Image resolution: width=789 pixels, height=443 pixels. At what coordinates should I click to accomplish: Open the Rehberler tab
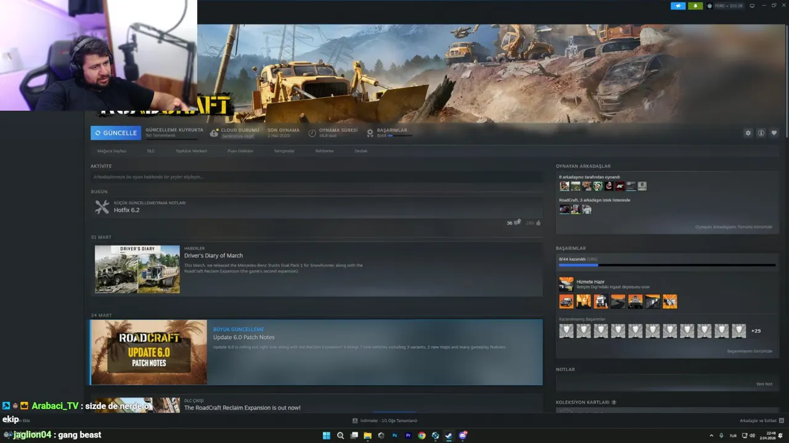tap(324, 151)
